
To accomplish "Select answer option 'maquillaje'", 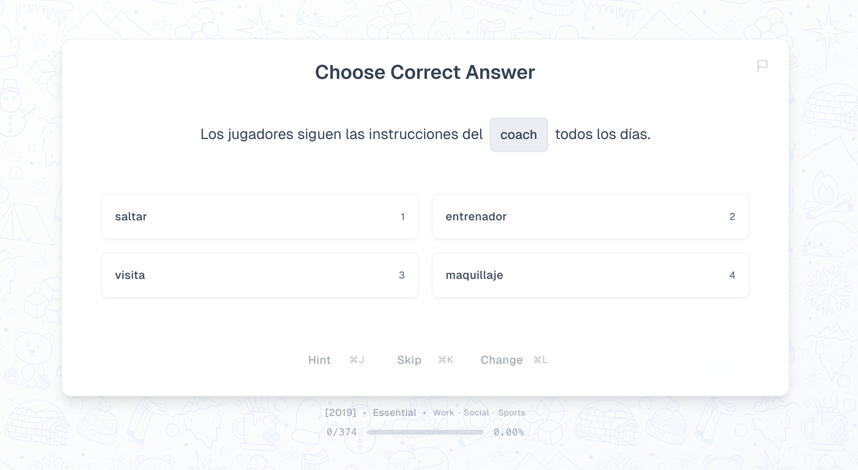I will (x=590, y=275).
